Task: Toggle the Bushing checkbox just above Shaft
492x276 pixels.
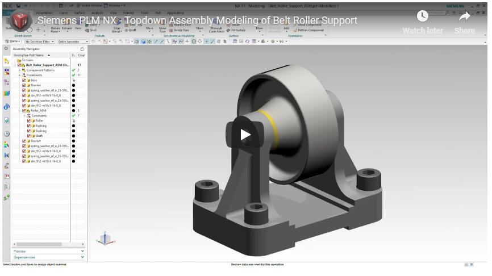Action: click(29, 131)
